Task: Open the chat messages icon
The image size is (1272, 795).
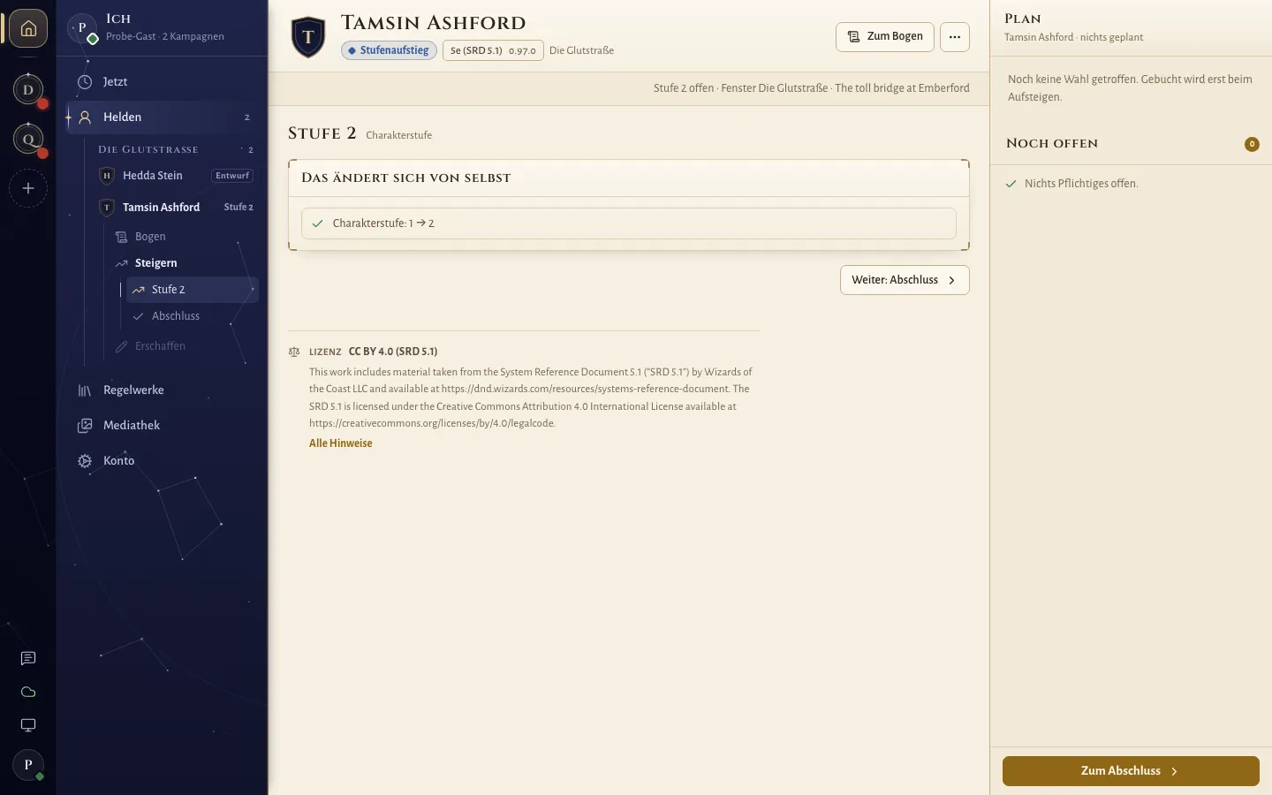Action: (28, 658)
